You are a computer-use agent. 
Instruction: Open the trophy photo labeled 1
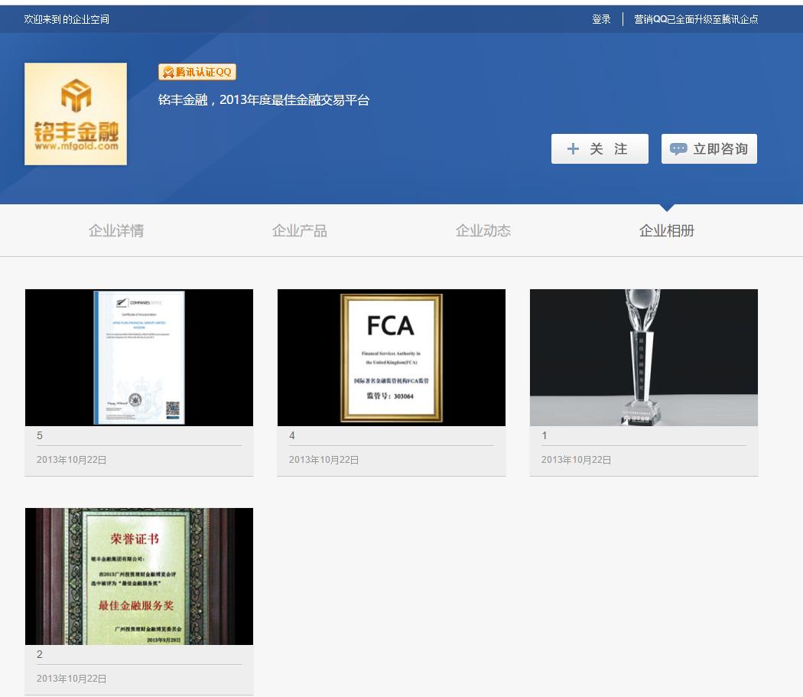pos(643,357)
